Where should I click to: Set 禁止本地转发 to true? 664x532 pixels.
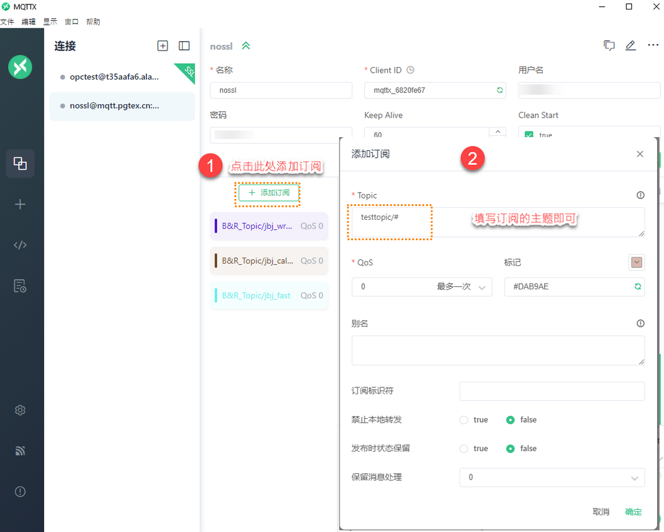(x=464, y=420)
